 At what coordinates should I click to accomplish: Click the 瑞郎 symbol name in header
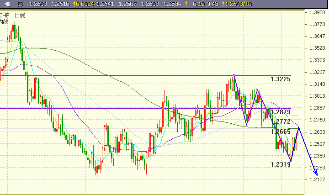pos(14,4)
